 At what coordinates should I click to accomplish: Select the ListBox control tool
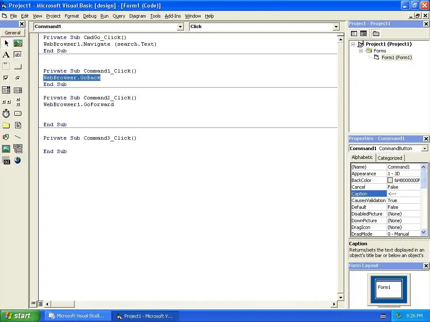(x=18, y=90)
